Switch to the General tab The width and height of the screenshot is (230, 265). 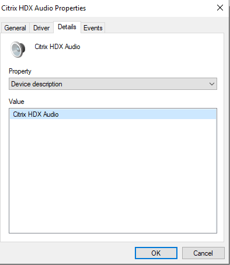15,28
